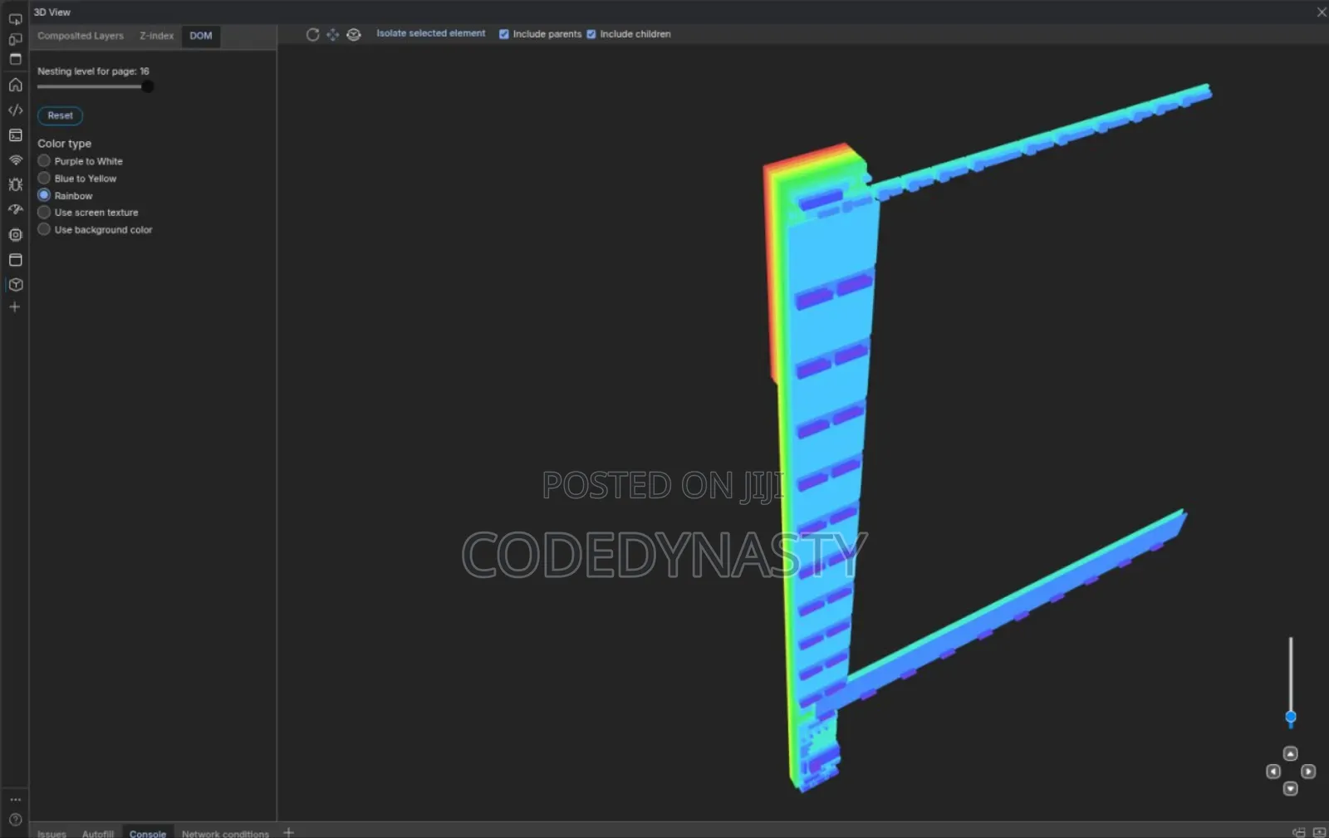Open the Memory tool chip icon
1329x838 pixels.
15,234
